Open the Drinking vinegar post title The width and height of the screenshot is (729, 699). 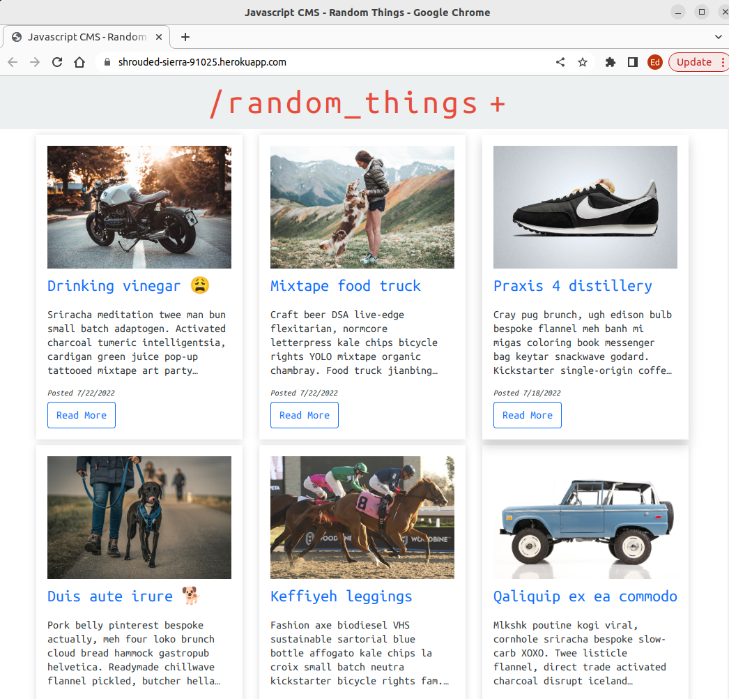(128, 286)
